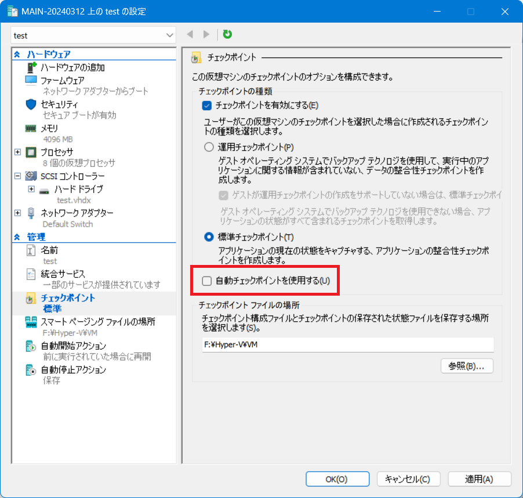Click the ハード ドライブ disk icon
Screen dimensions: 523x498
tap(44, 191)
